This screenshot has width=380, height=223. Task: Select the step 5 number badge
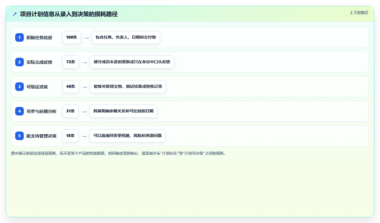tap(20, 136)
